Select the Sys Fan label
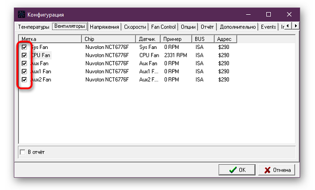Screen dimensions: 315x190 (39, 47)
